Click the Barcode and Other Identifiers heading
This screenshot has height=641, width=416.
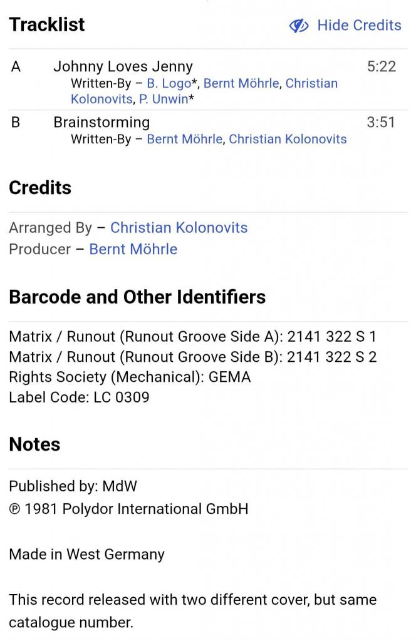pyautogui.click(x=137, y=297)
